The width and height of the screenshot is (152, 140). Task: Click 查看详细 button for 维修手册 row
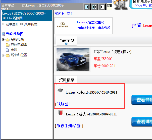point(142,122)
